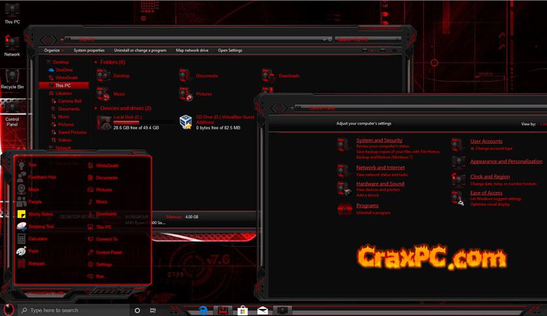Open Music folder icon in Explorer
Screen dimensions: 547x316
point(103,94)
